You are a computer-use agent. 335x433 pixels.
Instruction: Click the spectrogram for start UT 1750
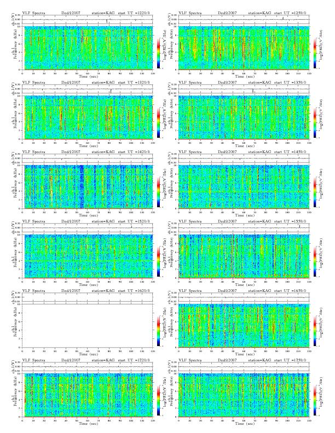(244, 395)
